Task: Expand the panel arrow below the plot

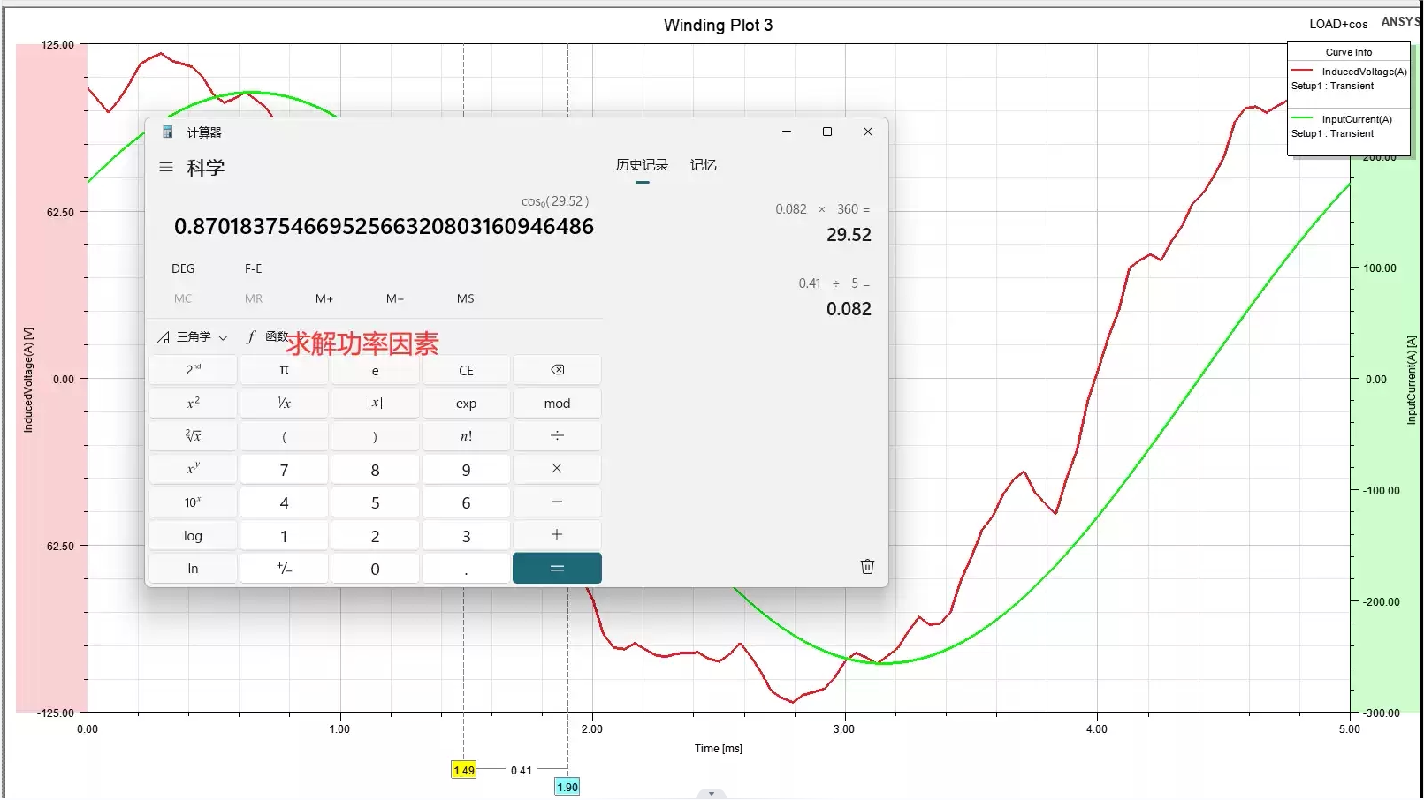Action: click(x=712, y=794)
